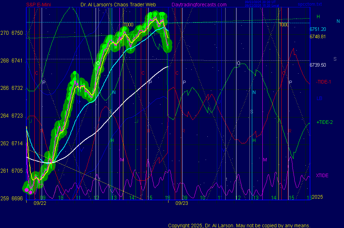Click the copyright notice text at bottom

click(239, 225)
